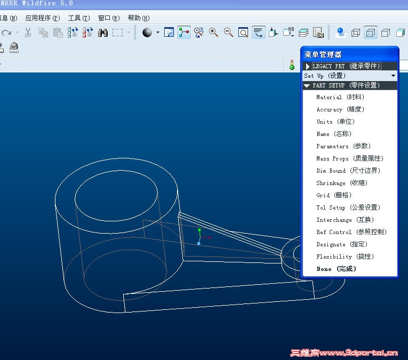Click the scissors Cut icon
This screenshot has width=408, height=360.
[28, 33]
